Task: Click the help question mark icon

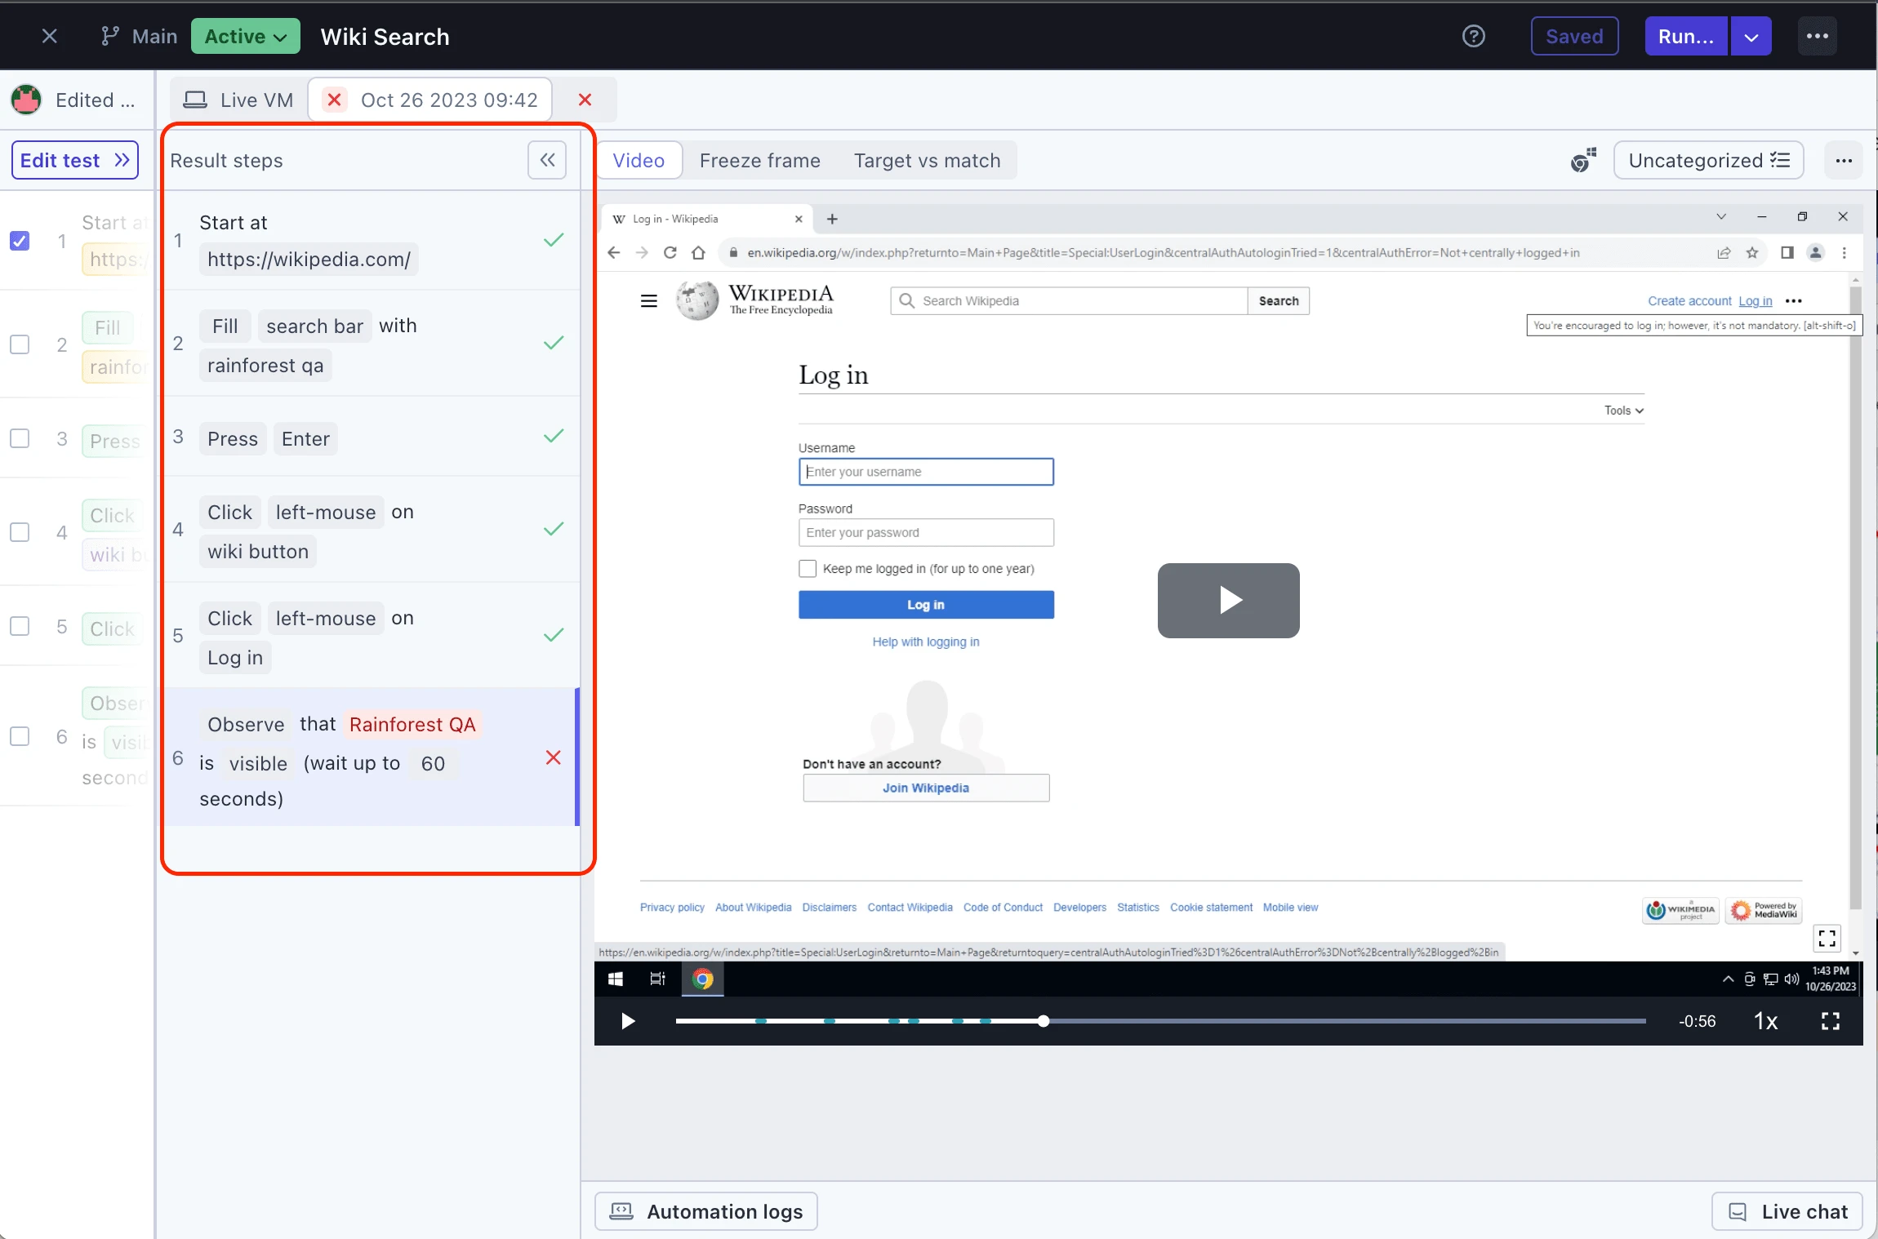Action: (1473, 37)
